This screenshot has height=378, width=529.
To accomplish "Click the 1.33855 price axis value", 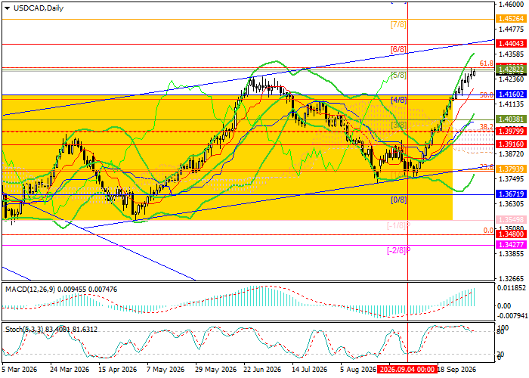I will pos(511,254).
